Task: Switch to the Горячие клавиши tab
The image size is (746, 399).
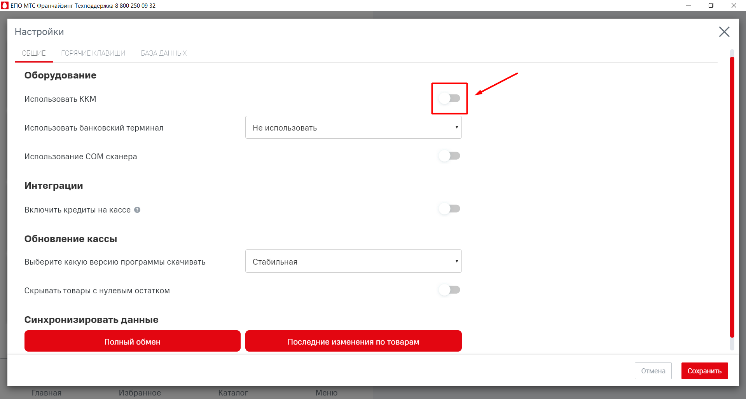Action: coord(93,53)
